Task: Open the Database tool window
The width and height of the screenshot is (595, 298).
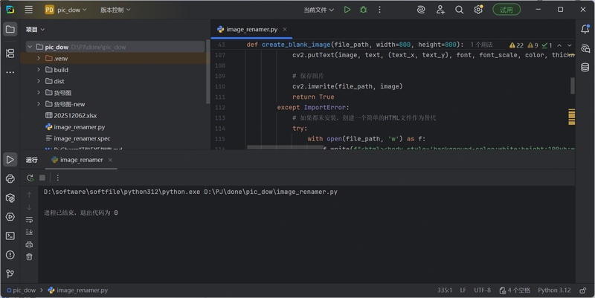Action: pyautogui.click(x=585, y=66)
